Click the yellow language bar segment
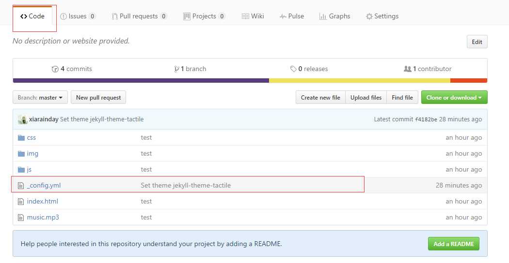Viewport: 509px width, 263px height. pyautogui.click(x=360, y=80)
